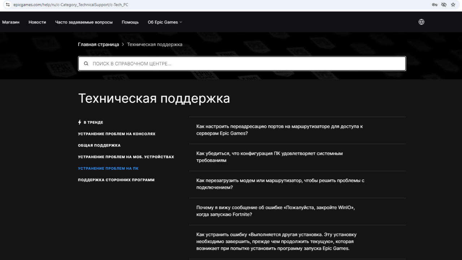Screen dimensions: 462x260
Task: Click the site information icon beside the URL
Action: click(8, 5)
